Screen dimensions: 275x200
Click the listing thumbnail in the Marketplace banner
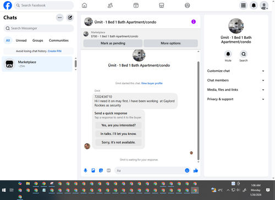(86, 34)
